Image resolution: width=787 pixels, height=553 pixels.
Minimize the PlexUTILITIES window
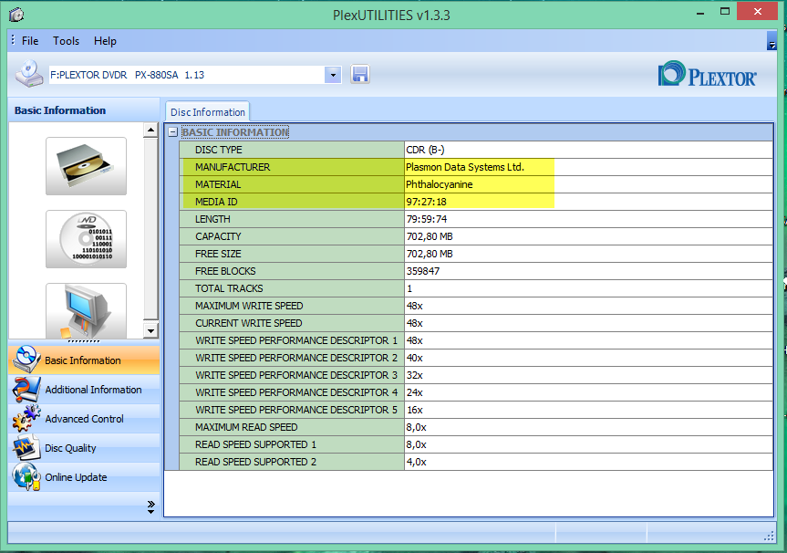point(700,13)
